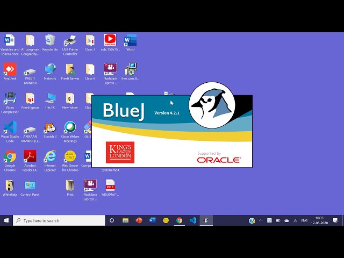The image size is (344, 258).
Task: Open Word from the taskbar
Action: [x=153, y=220]
